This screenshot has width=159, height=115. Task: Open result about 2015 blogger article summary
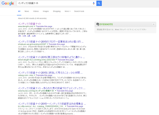pyautogui.click(x=51, y=42)
